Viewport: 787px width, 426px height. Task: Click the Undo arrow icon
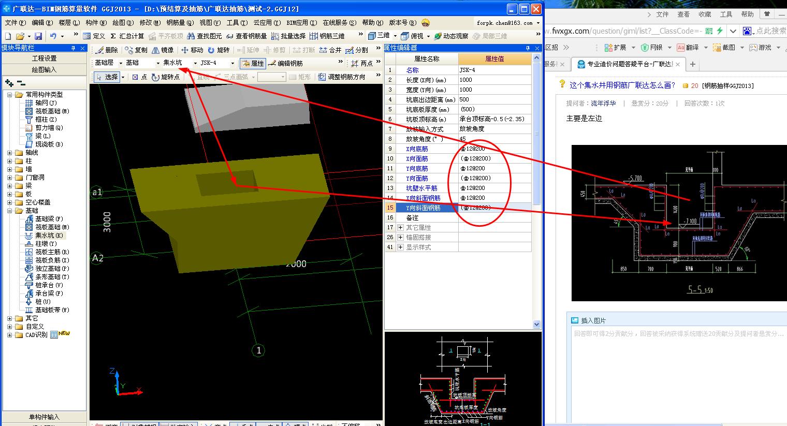pos(53,36)
